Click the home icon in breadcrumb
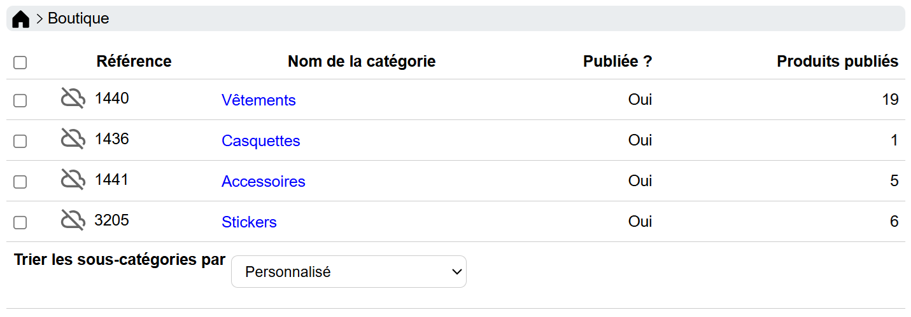 21,20
